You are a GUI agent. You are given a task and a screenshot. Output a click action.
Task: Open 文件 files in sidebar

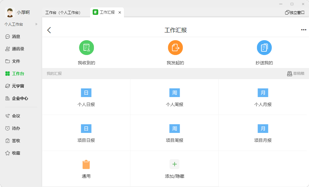(x=13, y=61)
